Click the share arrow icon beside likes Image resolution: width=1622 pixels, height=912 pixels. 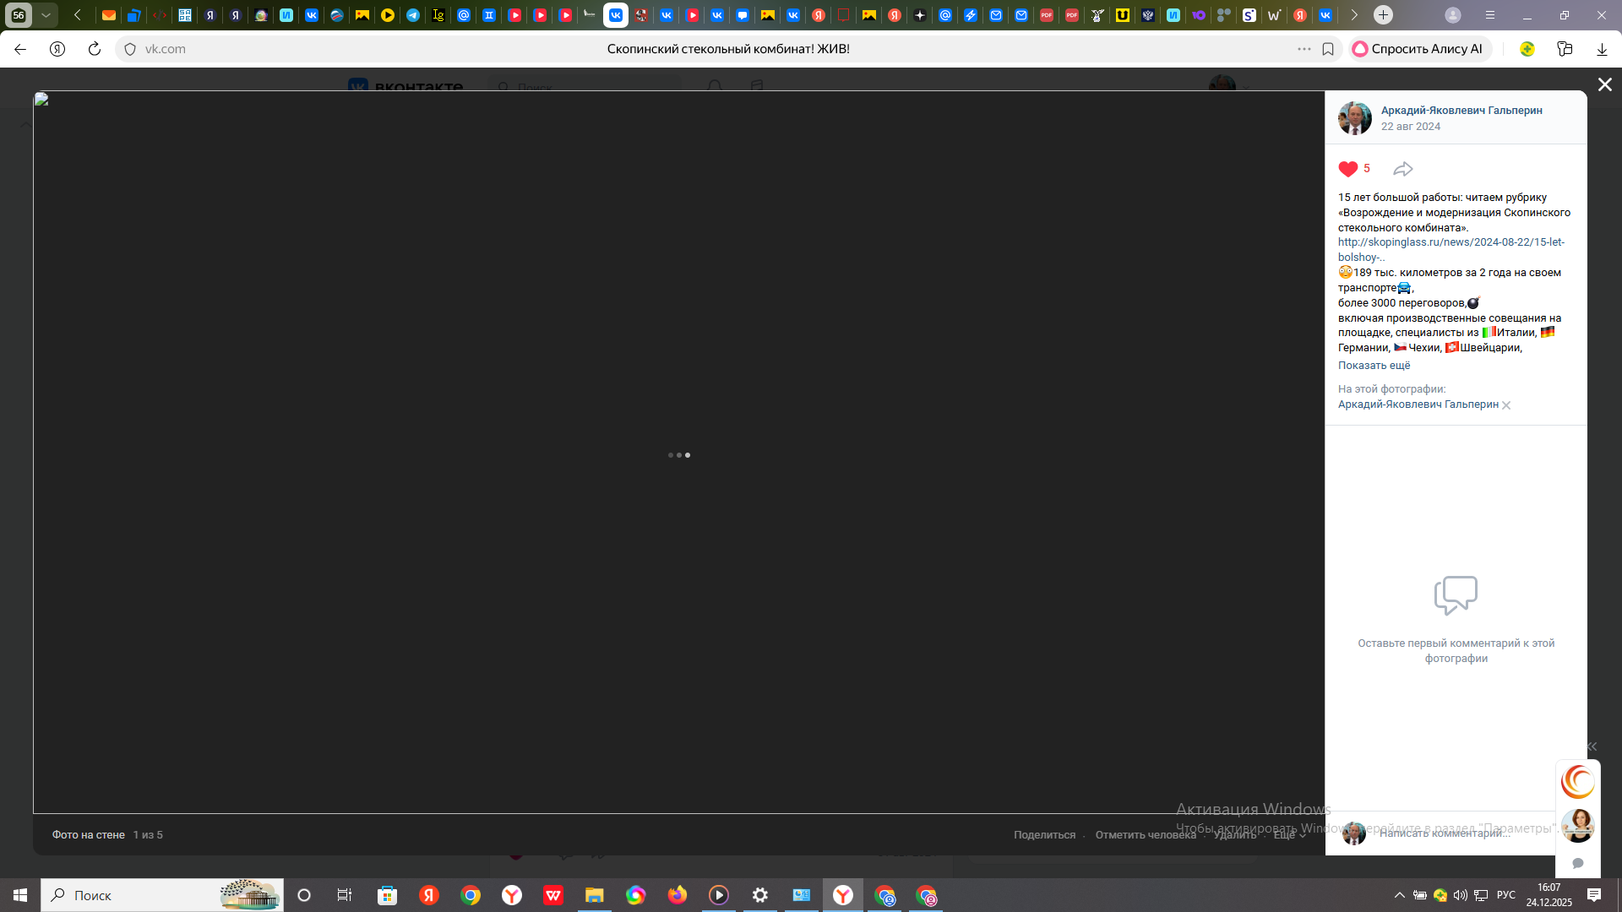(1402, 169)
